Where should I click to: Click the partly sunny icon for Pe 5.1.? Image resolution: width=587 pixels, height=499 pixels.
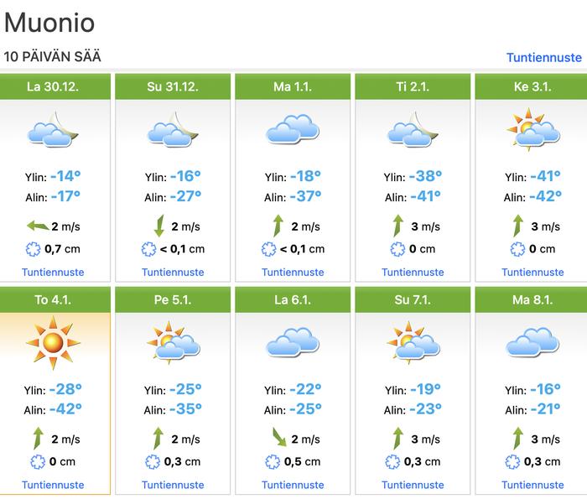(172, 342)
